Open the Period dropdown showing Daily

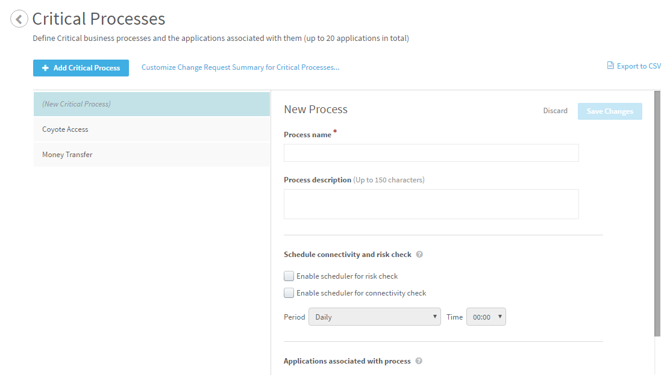pyautogui.click(x=374, y=317)
